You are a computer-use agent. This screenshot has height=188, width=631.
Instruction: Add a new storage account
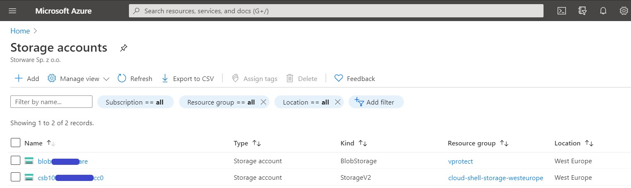coord(27,79)
